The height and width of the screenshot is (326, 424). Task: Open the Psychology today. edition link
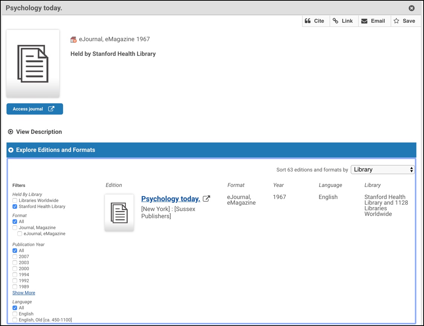pos(171,199)
